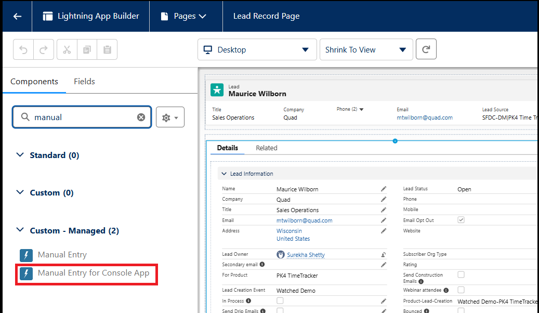
Task: Show Bounced info icon
Action: 426,311
